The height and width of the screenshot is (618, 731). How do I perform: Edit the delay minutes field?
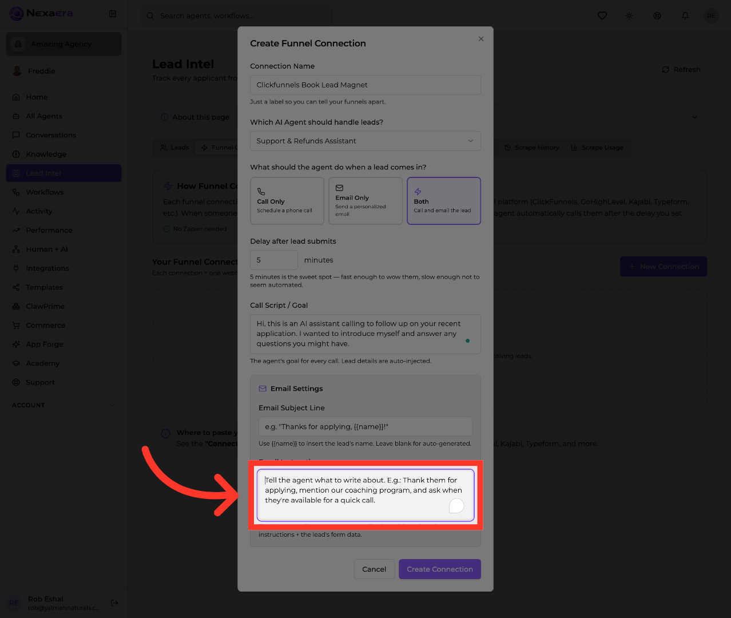click(274, 260)
